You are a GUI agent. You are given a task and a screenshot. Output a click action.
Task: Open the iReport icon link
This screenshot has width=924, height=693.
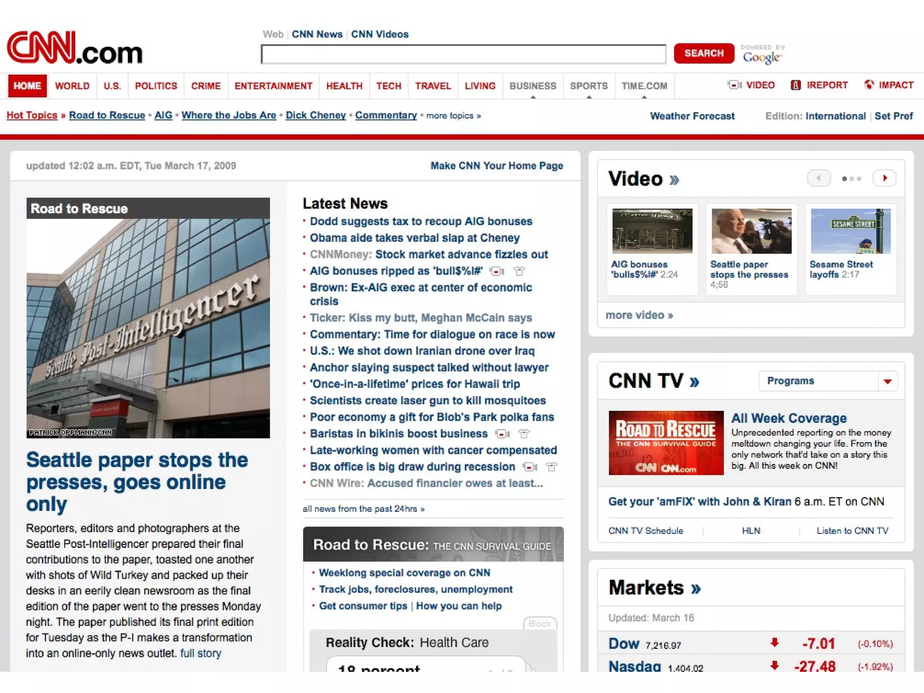click(x=795, y=85)
